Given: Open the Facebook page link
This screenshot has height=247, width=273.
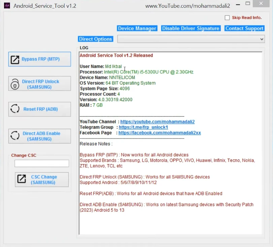Looking at the screenshot, I should click(x=160, y=133).
